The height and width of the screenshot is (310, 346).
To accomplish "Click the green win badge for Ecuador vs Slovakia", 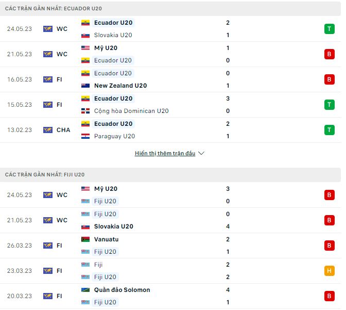I will 329,29.
